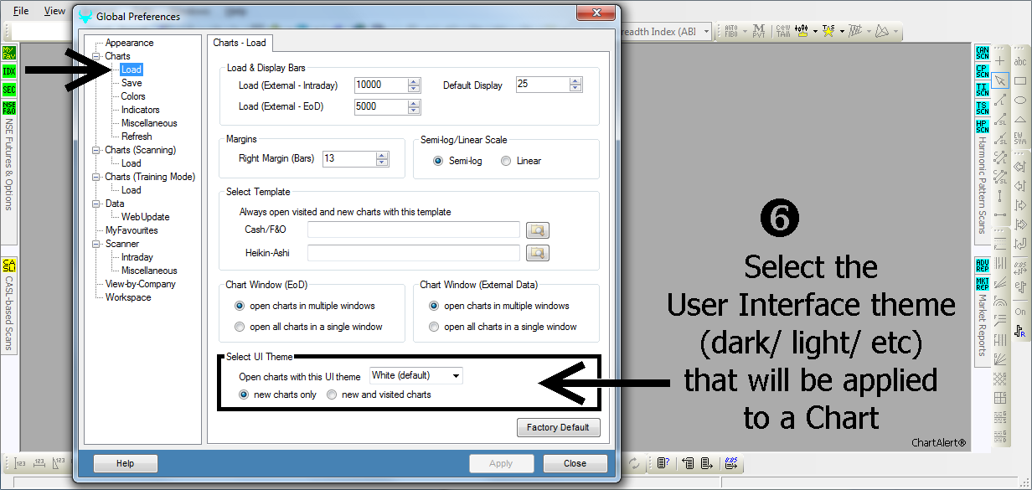Click the SEC green sidebar icon

pos(9,90)
